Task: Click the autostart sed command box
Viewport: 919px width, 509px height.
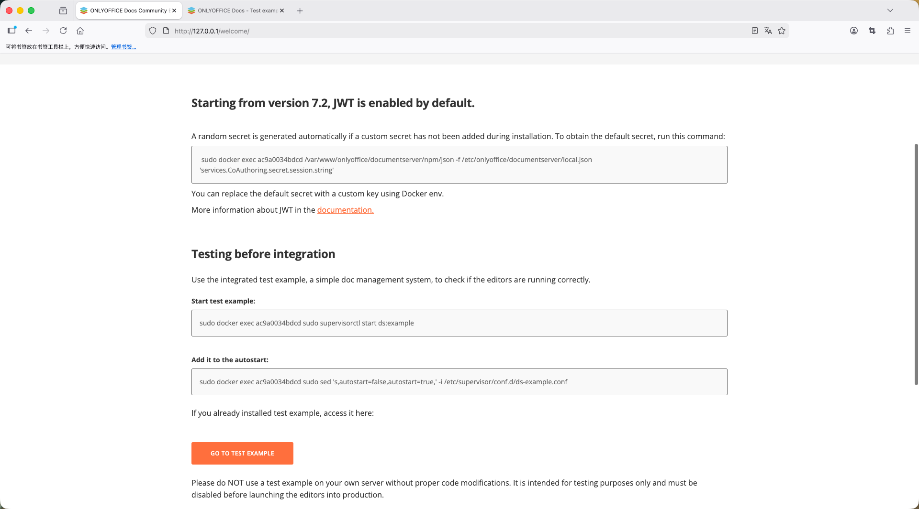Action: point(459,382)
